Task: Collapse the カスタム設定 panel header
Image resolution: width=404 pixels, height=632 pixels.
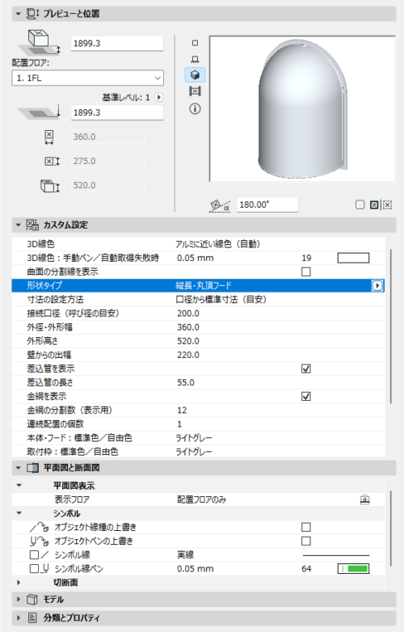Action: pyautogui.click(x=204, y=225)
